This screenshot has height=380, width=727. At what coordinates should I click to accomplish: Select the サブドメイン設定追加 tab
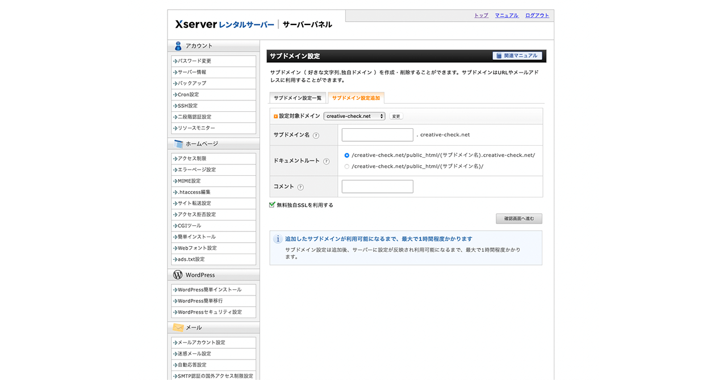point(356,98)
